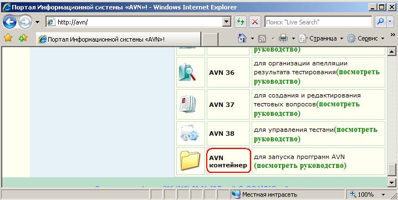
Task: Click the AVN контейнер folder icon
Action: tap(190, 161)
